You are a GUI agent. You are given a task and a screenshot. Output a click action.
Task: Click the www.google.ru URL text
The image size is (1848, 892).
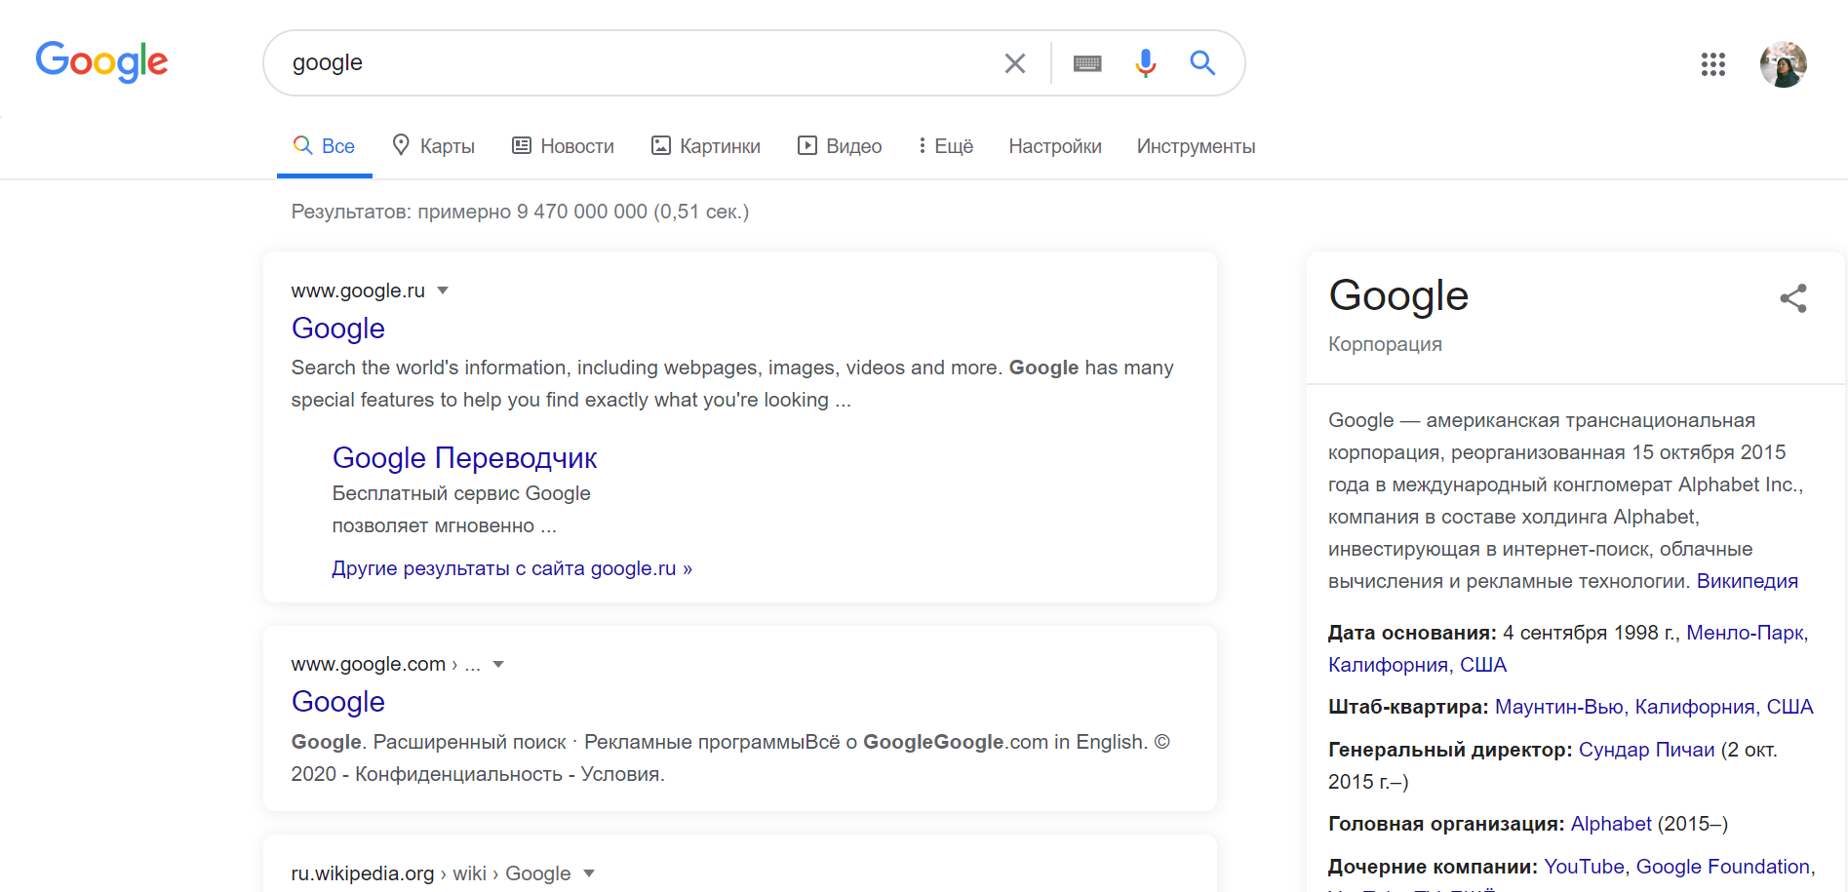coord(358,291)
